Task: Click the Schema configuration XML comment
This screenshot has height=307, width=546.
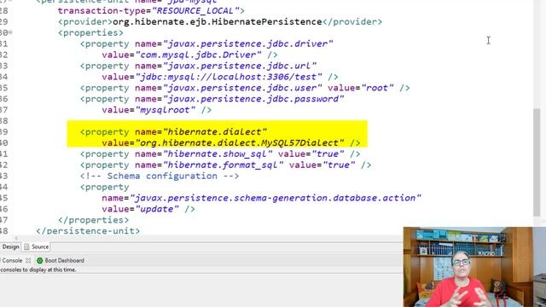Action: 160,177
